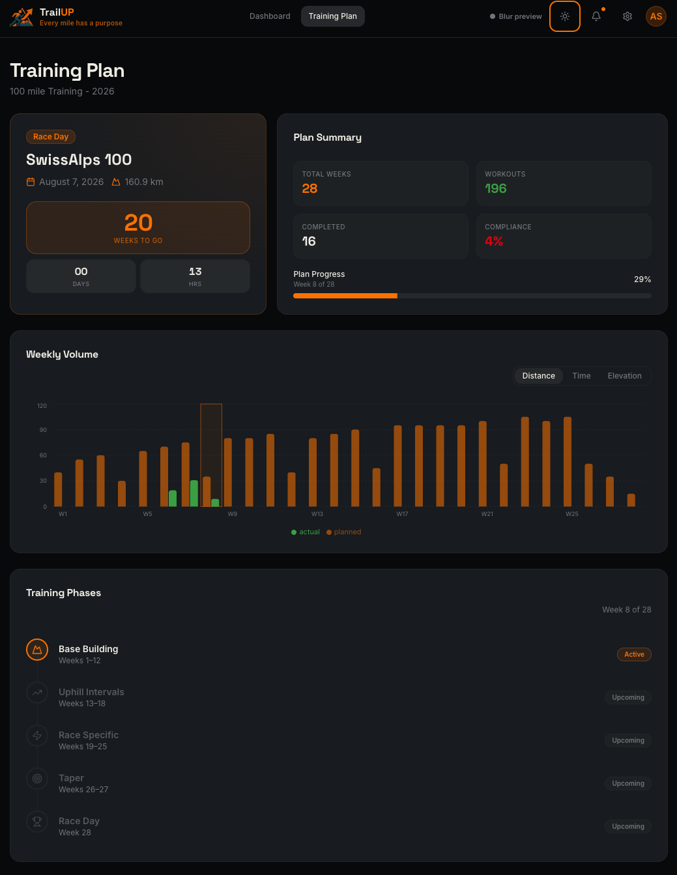Open the AS profile avatar
Viewport: 677px width, 875px height.
coord(655,16)
